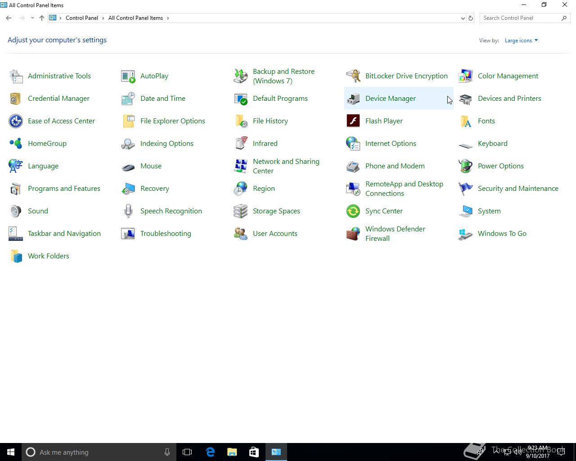Open the Windows Start menu
Viewport: 576px width, 461px height.
pos(11,452)
